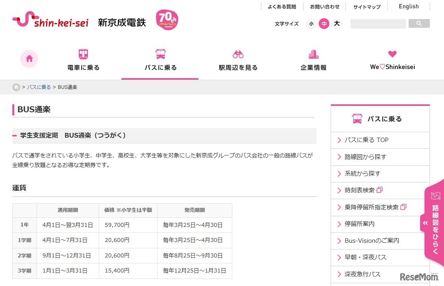Open the お問い合わせ link

[x=325, y=7]
